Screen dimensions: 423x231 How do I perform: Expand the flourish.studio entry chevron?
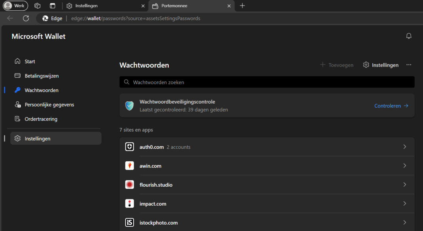(x=404, y=184)
